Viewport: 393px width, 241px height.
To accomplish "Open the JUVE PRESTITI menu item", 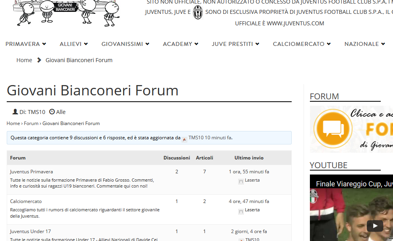I will 232,44.
